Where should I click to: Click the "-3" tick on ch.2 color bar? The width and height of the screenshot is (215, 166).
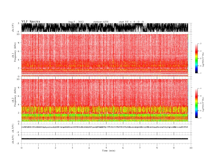coord(200,88)
